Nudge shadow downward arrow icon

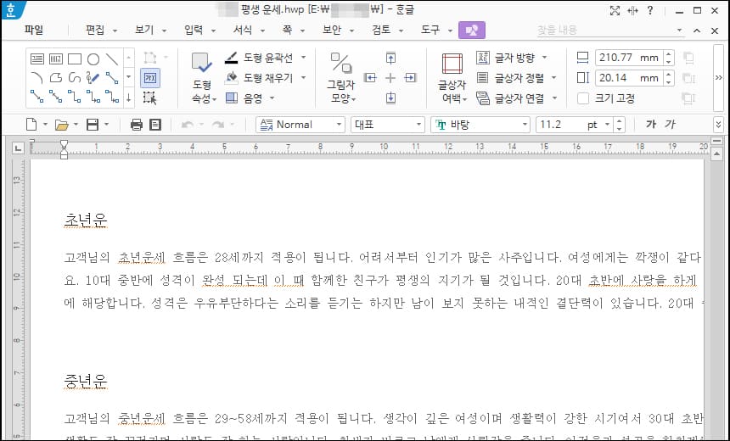click(x=391, y=98)
